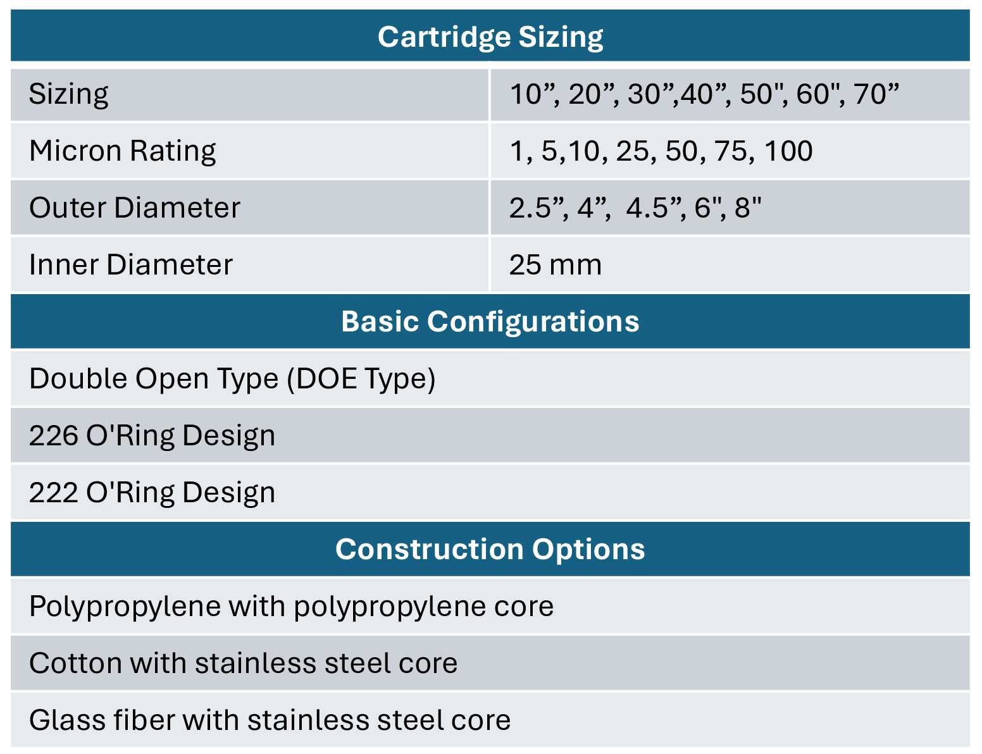Select Glass fiber with stainless steel core
The image size is (982, 754).
(490, 720)
